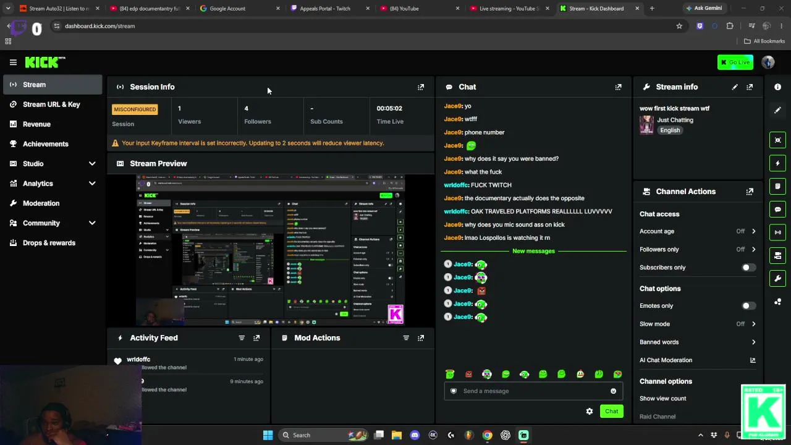Open the Windows Start menu
The width and height of the screenshot is (791, 445).
tap(268, 435)
